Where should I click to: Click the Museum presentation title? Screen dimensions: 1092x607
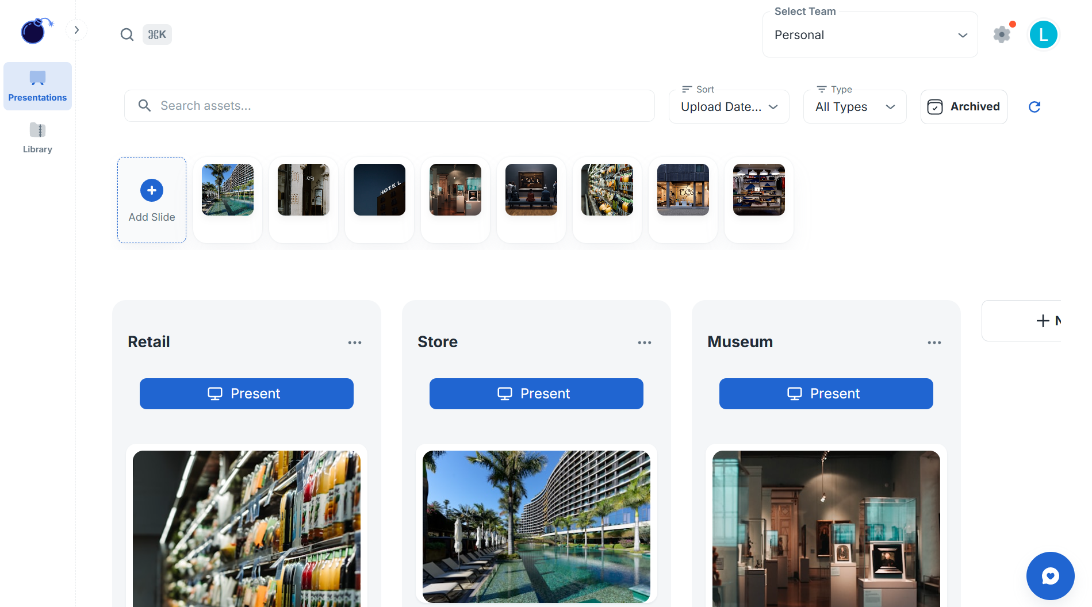point(740,342)
